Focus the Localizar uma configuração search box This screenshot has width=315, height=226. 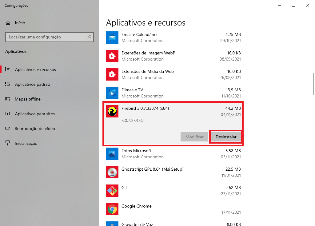point(50,37)
